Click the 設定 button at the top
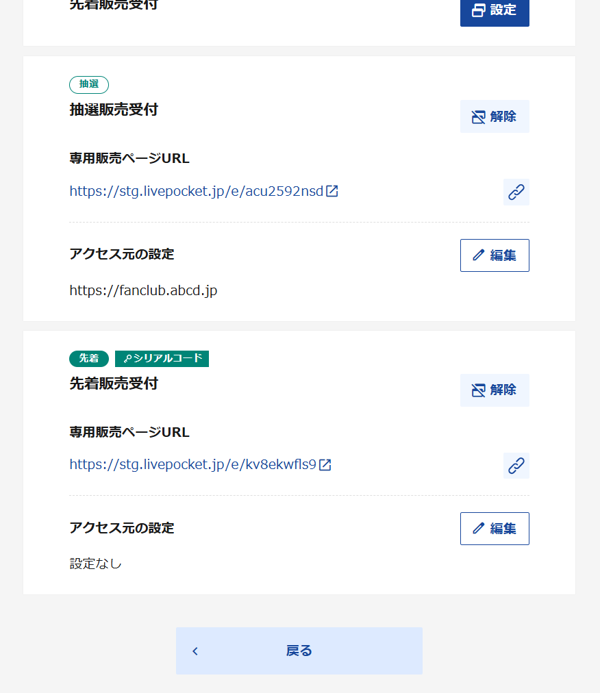The height and width of the screenshot is (693, 600). tap(495, 10)
